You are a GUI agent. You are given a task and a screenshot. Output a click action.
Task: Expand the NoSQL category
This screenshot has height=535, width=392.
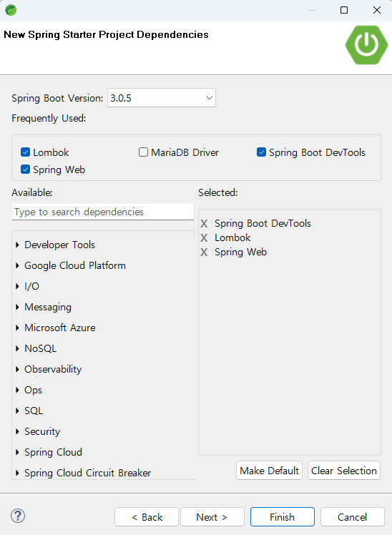point(17,349)
